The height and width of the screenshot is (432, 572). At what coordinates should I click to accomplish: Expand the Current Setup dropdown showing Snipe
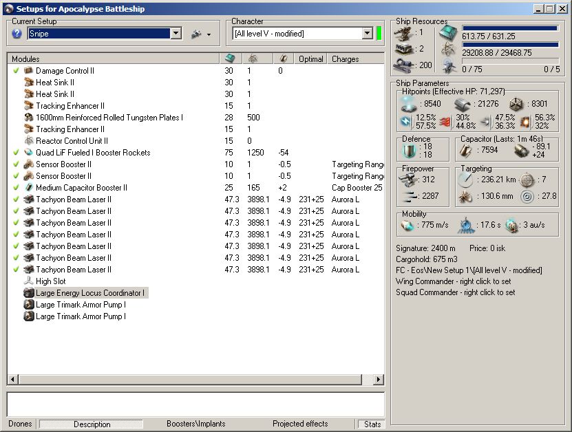(x=176, y=34)
